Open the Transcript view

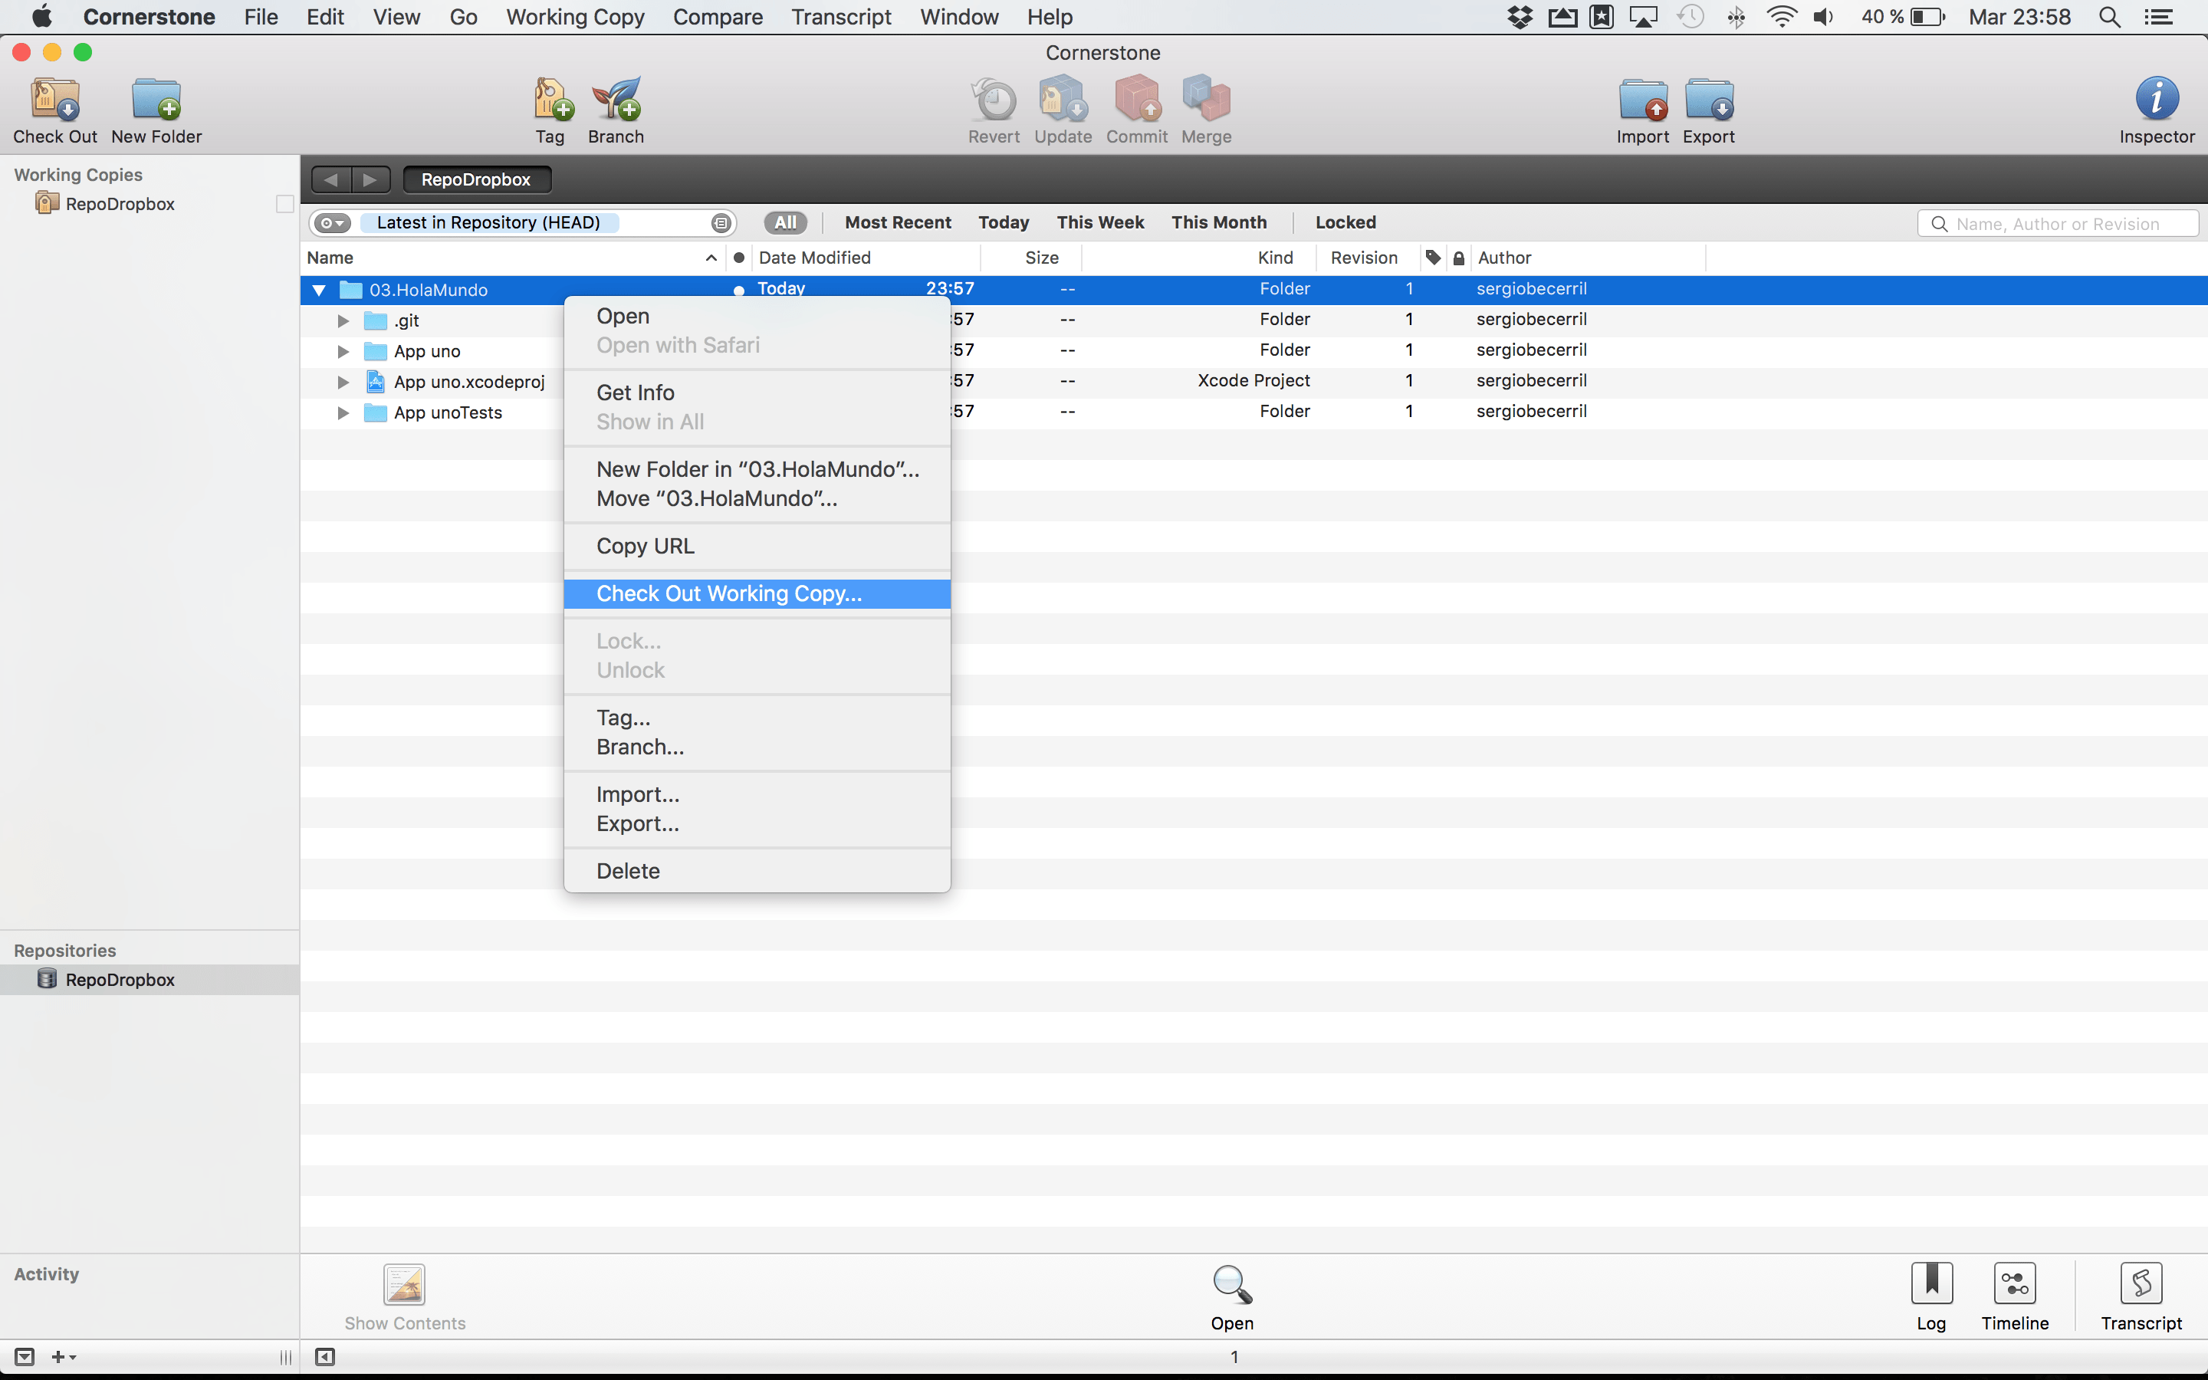[2141, 1284]
